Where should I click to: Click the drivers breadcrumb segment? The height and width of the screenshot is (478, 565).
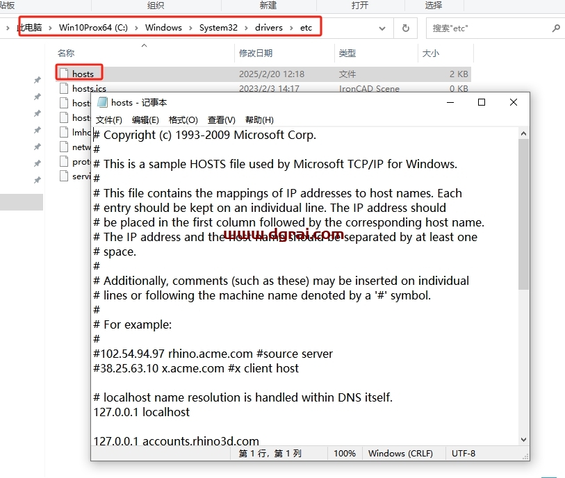269,28
